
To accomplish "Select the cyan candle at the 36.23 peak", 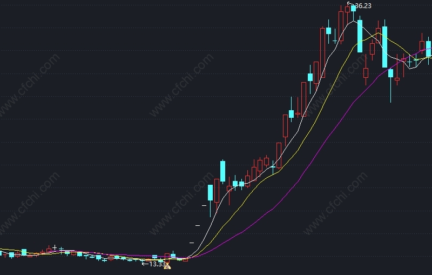I will tap(354, 8).
